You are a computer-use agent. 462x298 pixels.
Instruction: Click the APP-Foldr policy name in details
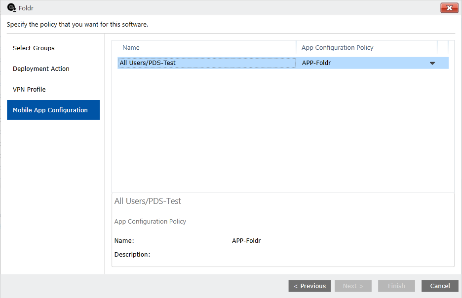[246, 240]
